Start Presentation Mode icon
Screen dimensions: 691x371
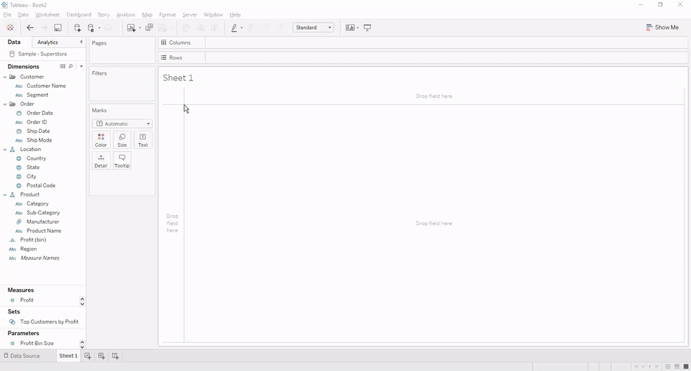click(x=367, y=27)
